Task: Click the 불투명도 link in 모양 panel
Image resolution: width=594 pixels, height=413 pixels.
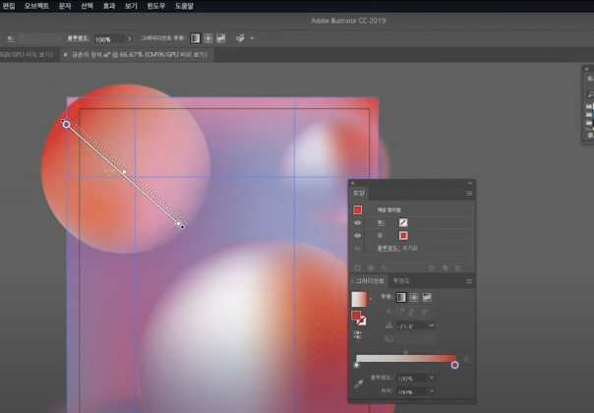Action: (387, 248)
